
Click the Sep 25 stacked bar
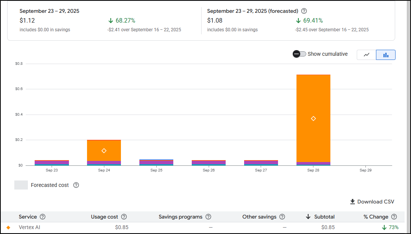[156, 162]
